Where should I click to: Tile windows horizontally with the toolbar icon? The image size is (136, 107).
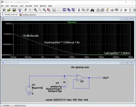pyautogui.click(x=64, y=10)
